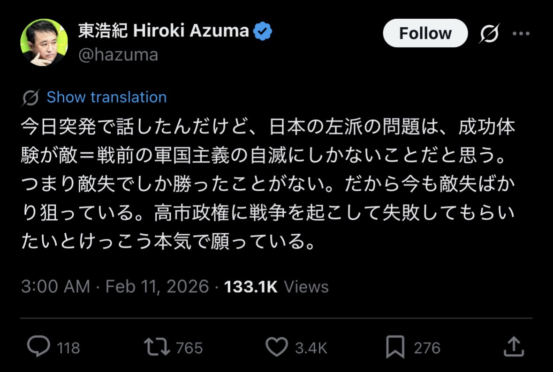Image resolution: width=553 pixels, height=372 pixels.
Task: Open the share upload arrow icon
Action: pyautogui.click(x=513, y=347)
